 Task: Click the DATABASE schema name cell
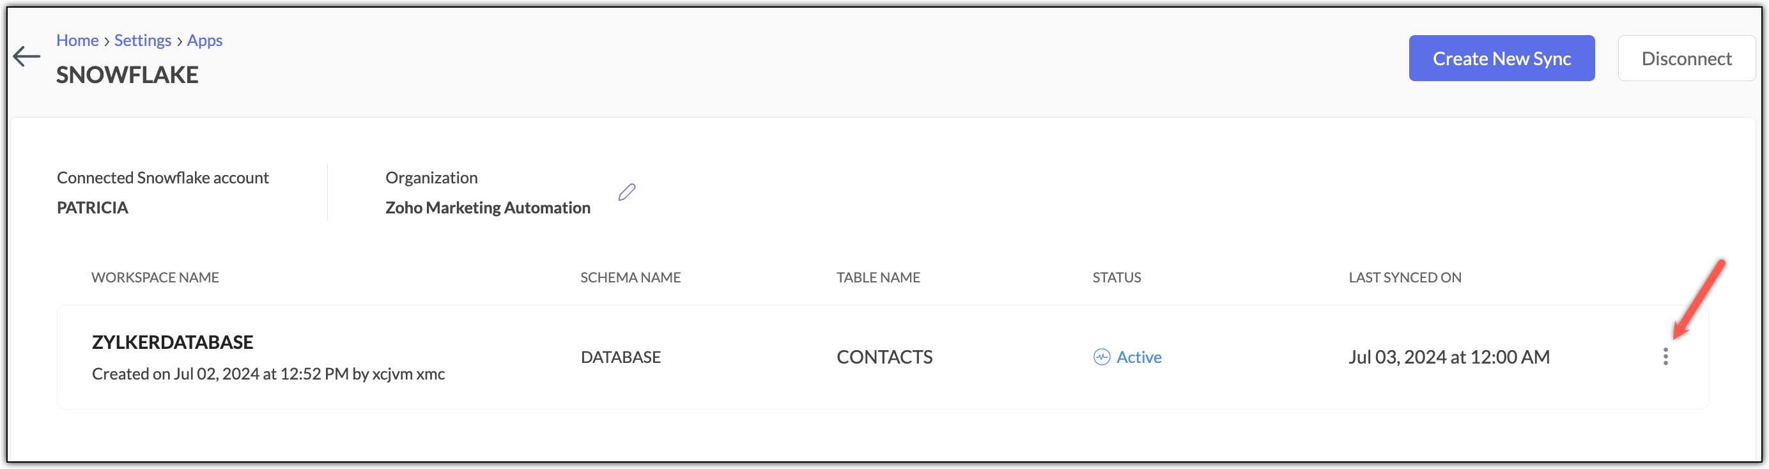pyautogui.click(x=621, y=357)
